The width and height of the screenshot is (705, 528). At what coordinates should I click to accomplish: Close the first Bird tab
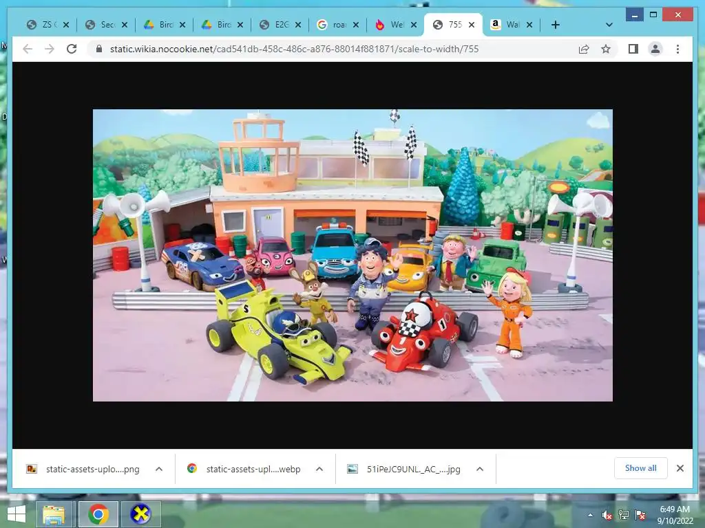point(182,25)
